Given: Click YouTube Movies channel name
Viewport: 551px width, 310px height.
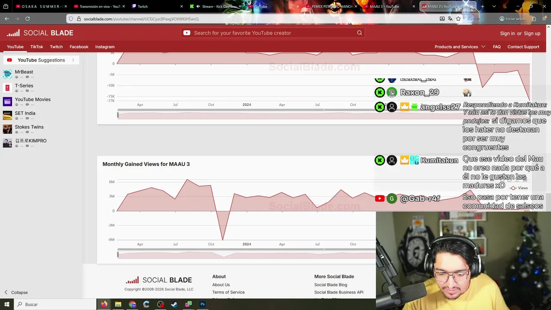Looking at the screenshot, I should click(x=33, y=99).
